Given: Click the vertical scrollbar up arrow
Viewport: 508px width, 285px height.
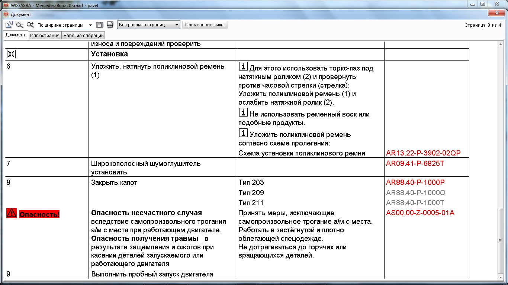Looking at the screenshot, I should (501, 45).
